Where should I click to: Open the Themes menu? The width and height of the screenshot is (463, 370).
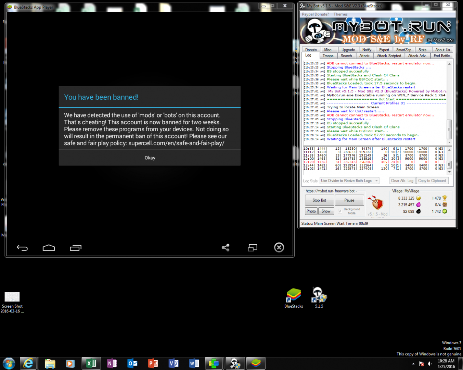340,14
